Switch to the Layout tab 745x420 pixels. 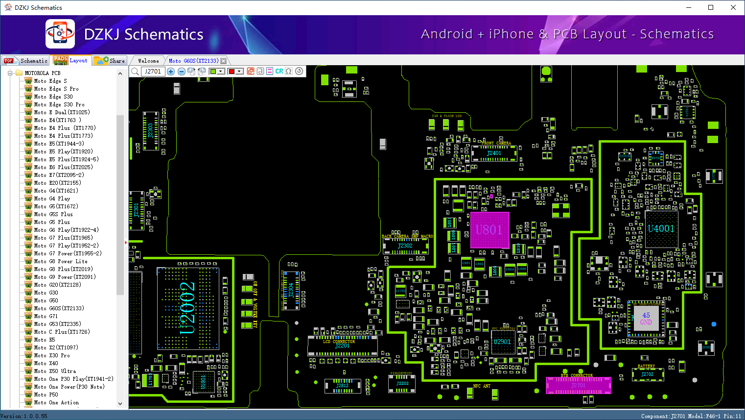(x=71, y=60)
